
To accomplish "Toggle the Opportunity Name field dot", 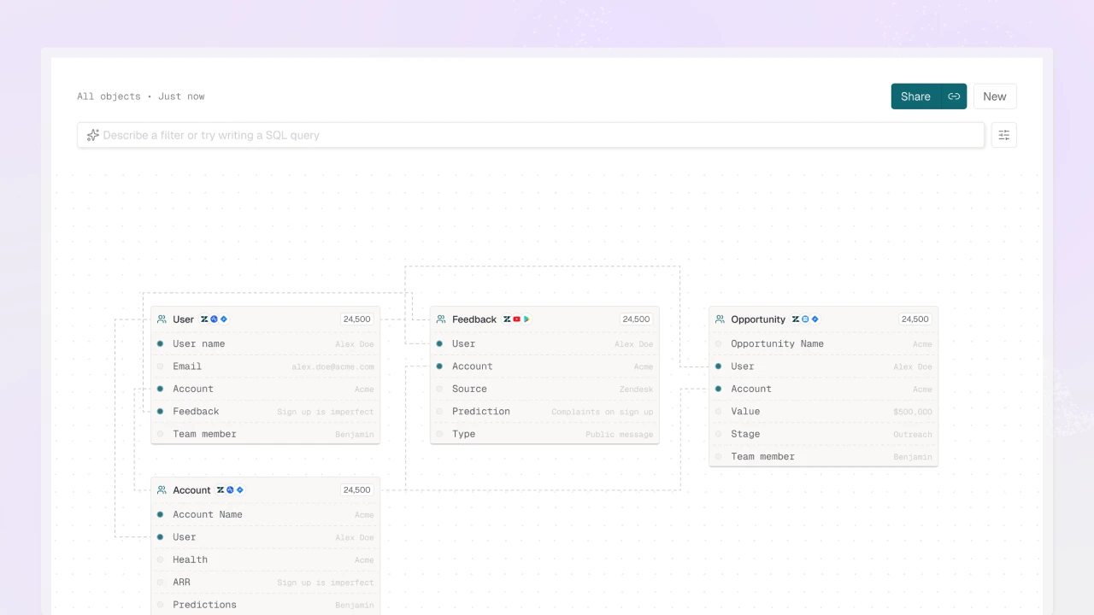I will (x=718, y=343).
